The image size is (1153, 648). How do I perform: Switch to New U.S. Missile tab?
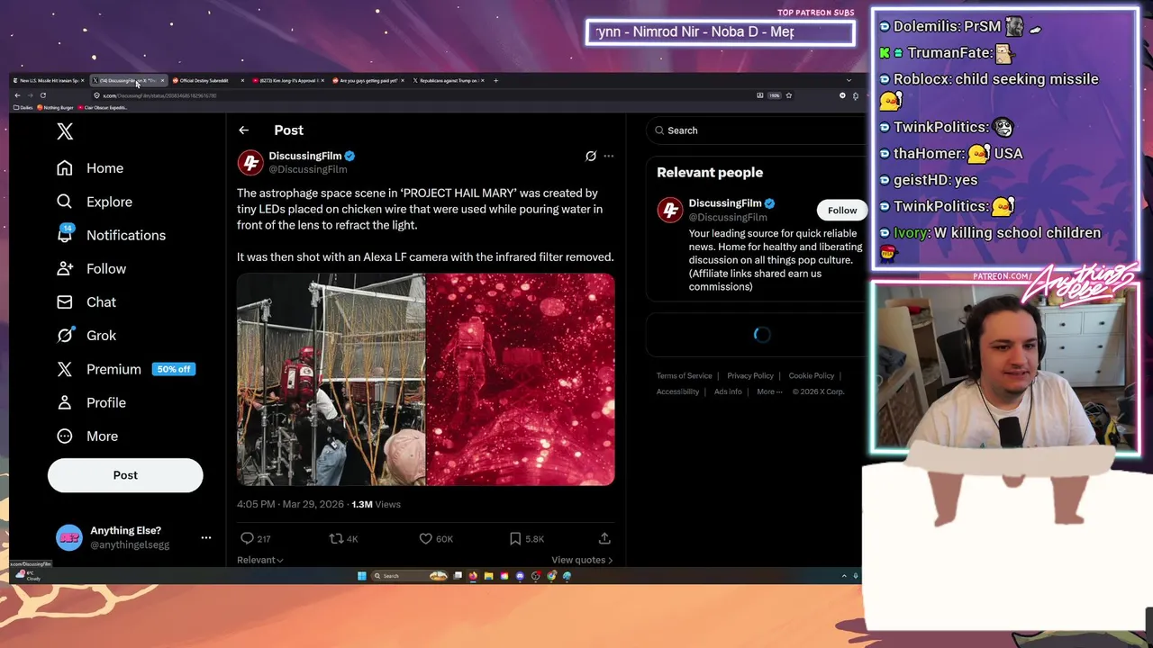pyautogui.click(x=49, y=80)
